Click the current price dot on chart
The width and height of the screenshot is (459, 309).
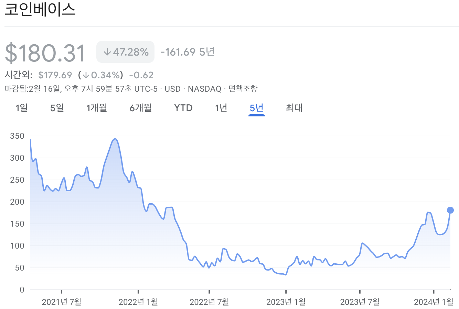[x=450, y=210]
